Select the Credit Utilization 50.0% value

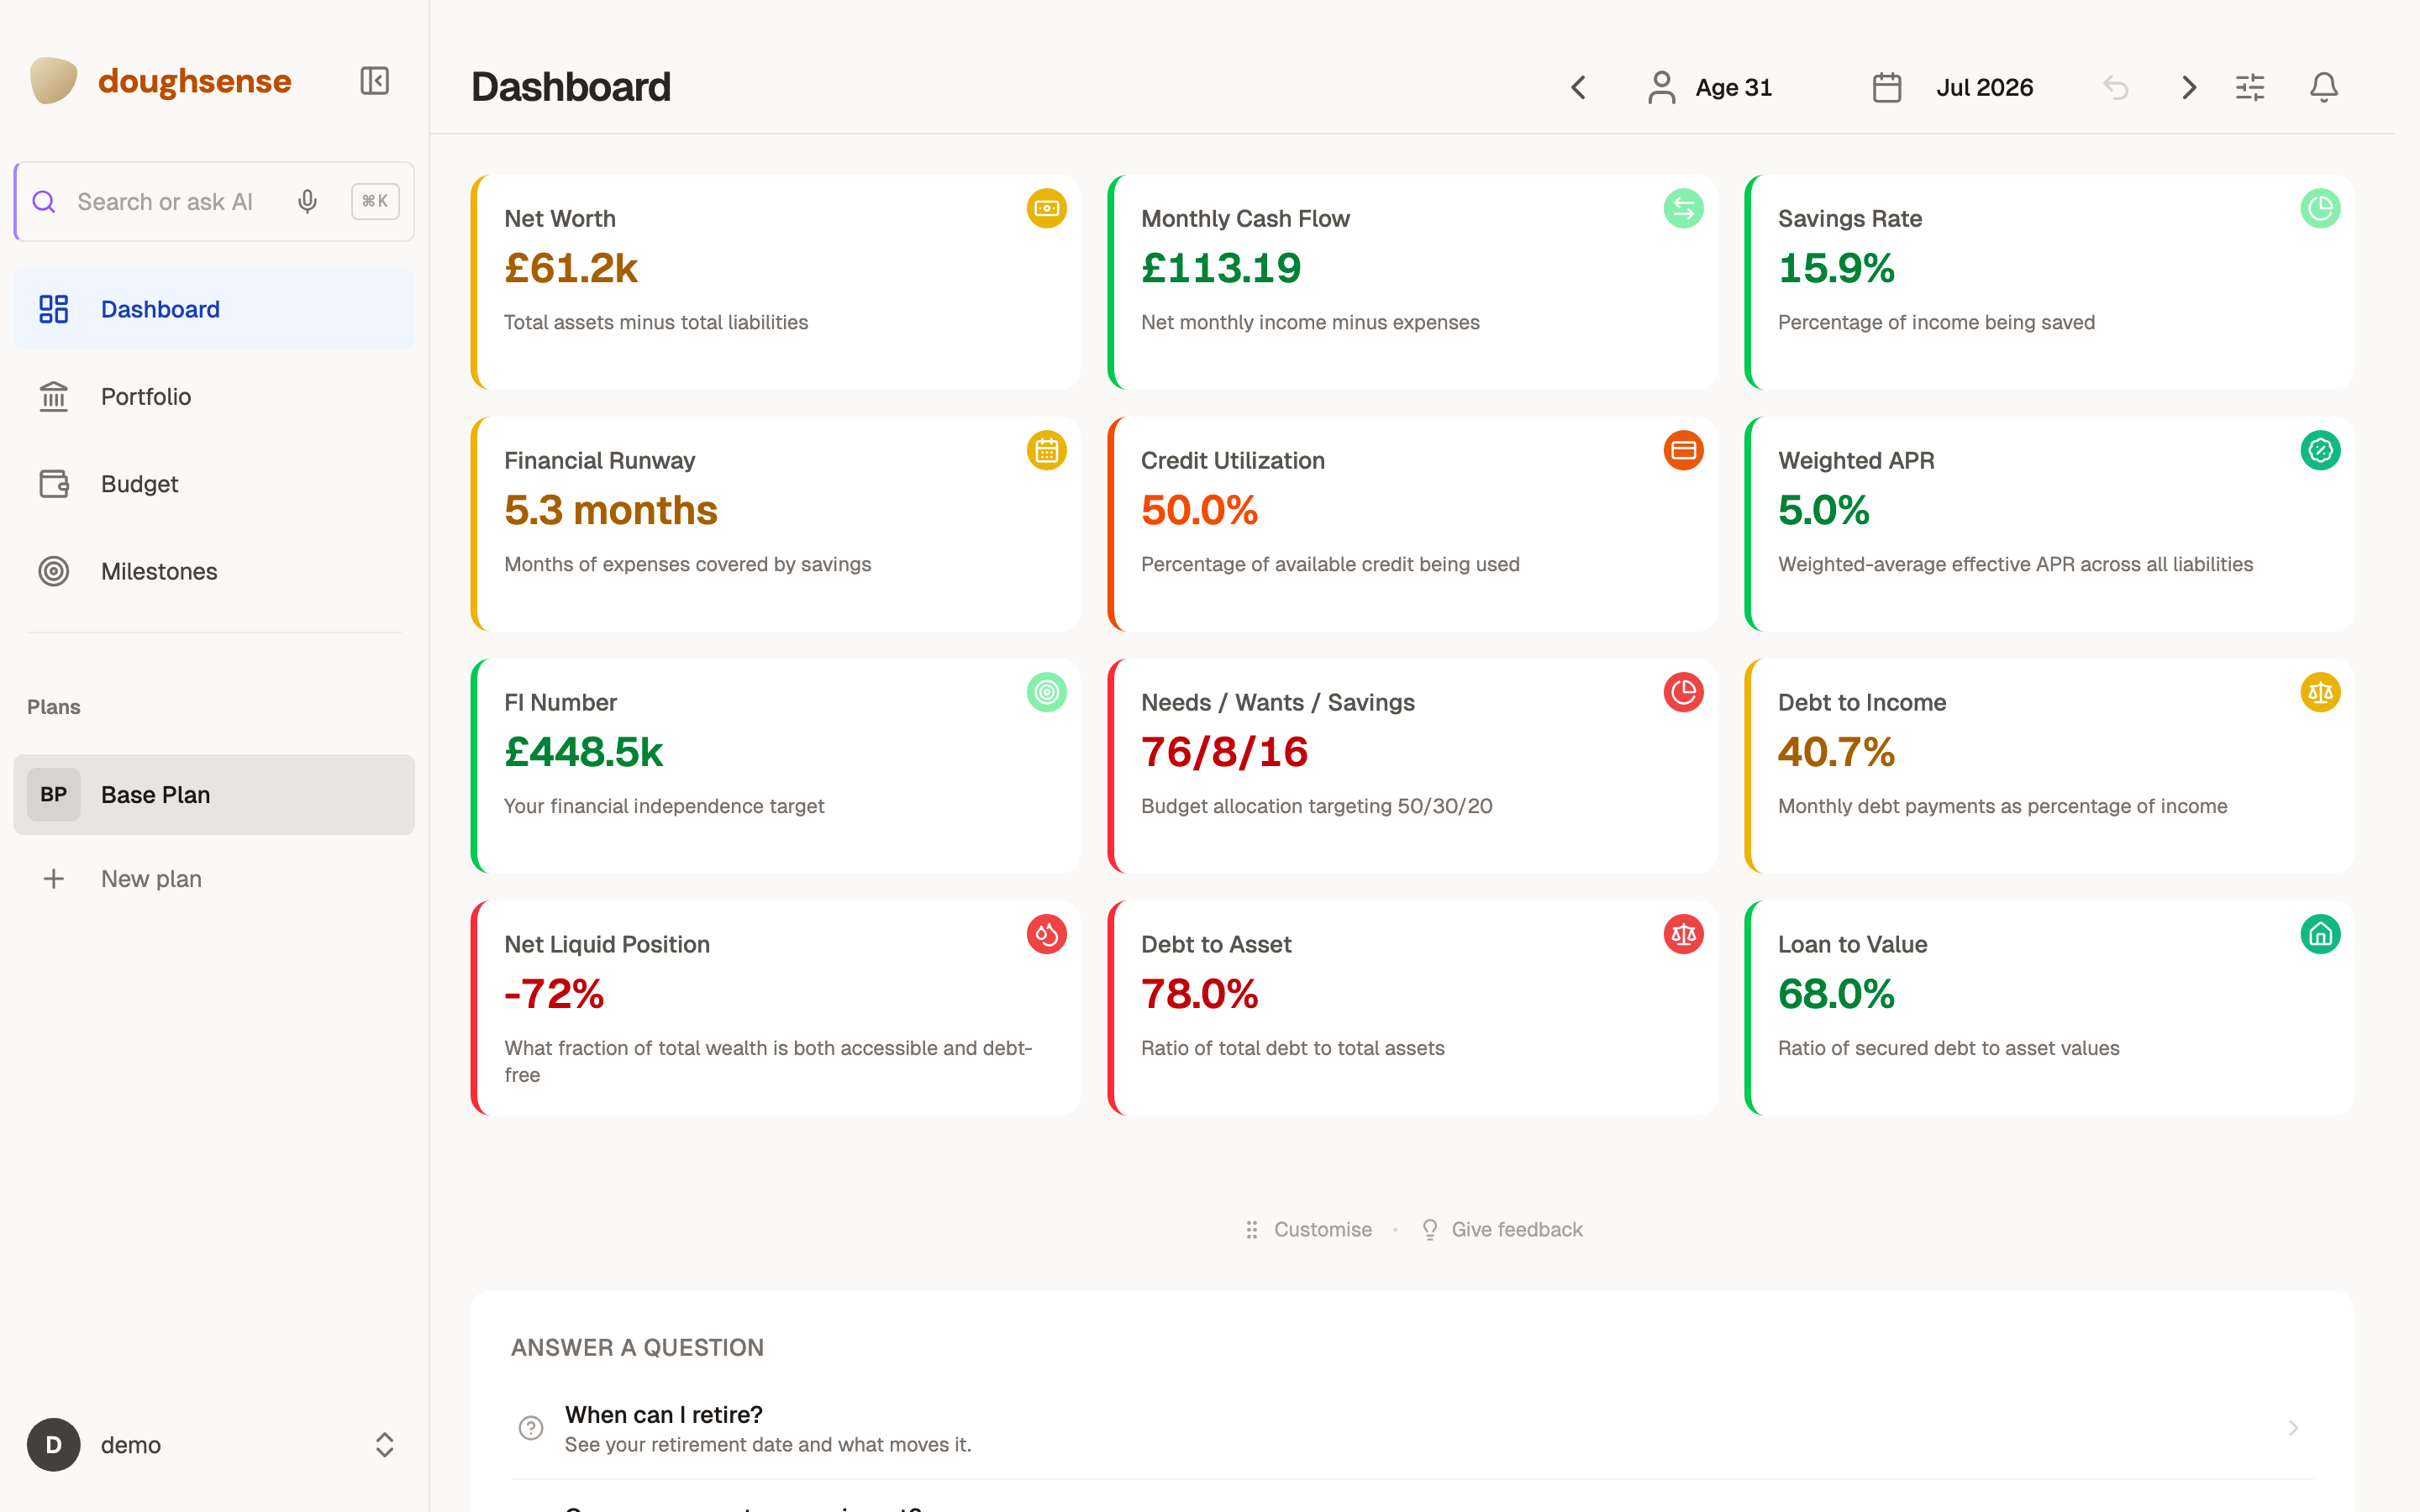point(1199,510)
